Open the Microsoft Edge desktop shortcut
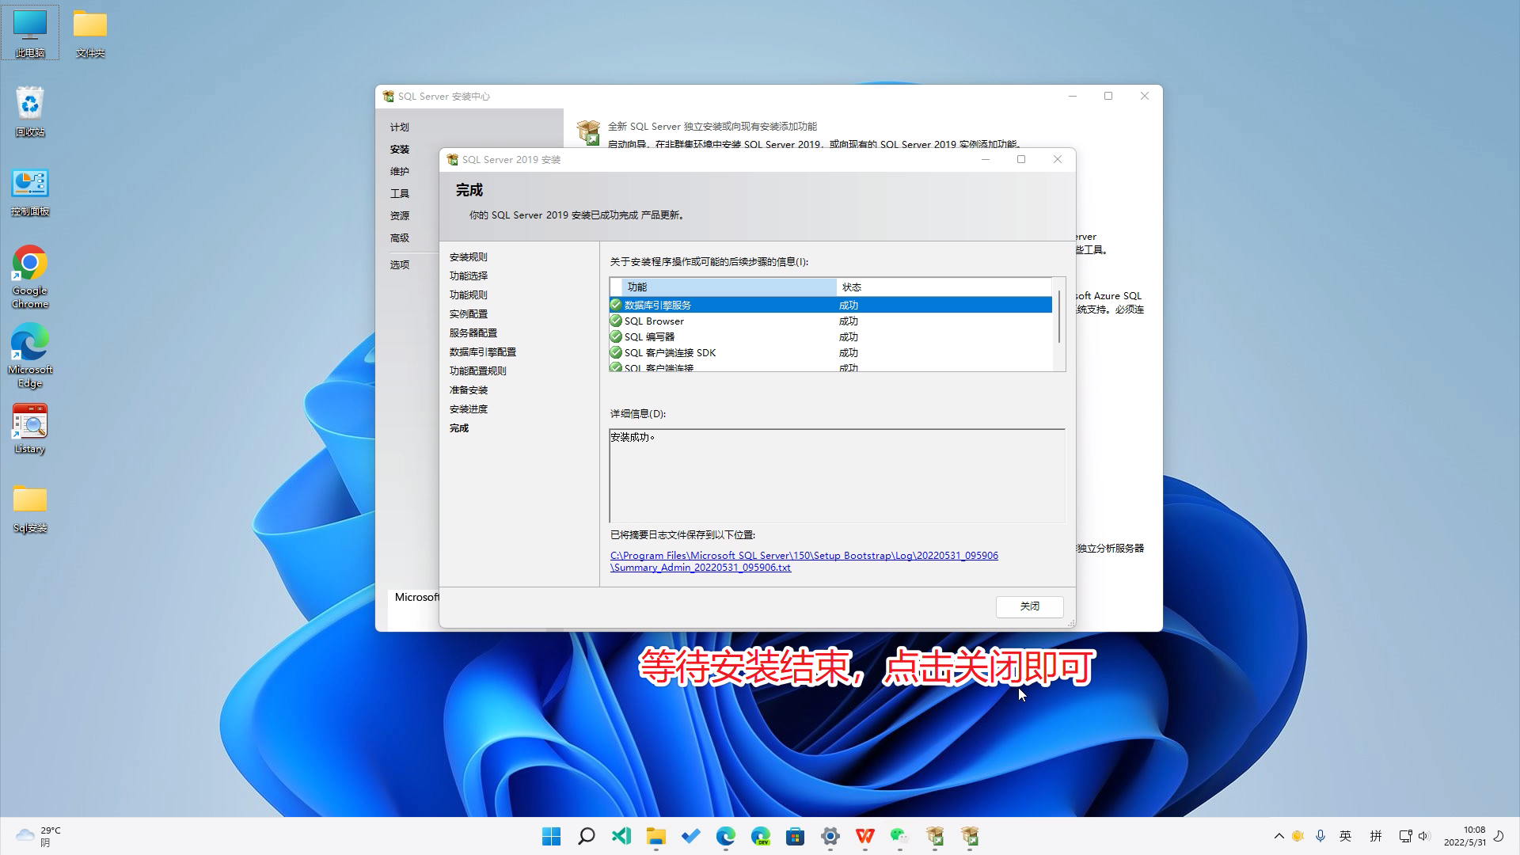The height and width of the screenshot is (855, 1520). pyautogui.click(x=30, y=355)
